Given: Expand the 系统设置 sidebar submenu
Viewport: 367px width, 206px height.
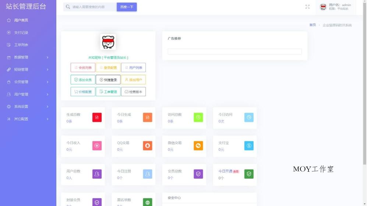Looking at the screenshot, I should tap(28, 107).
